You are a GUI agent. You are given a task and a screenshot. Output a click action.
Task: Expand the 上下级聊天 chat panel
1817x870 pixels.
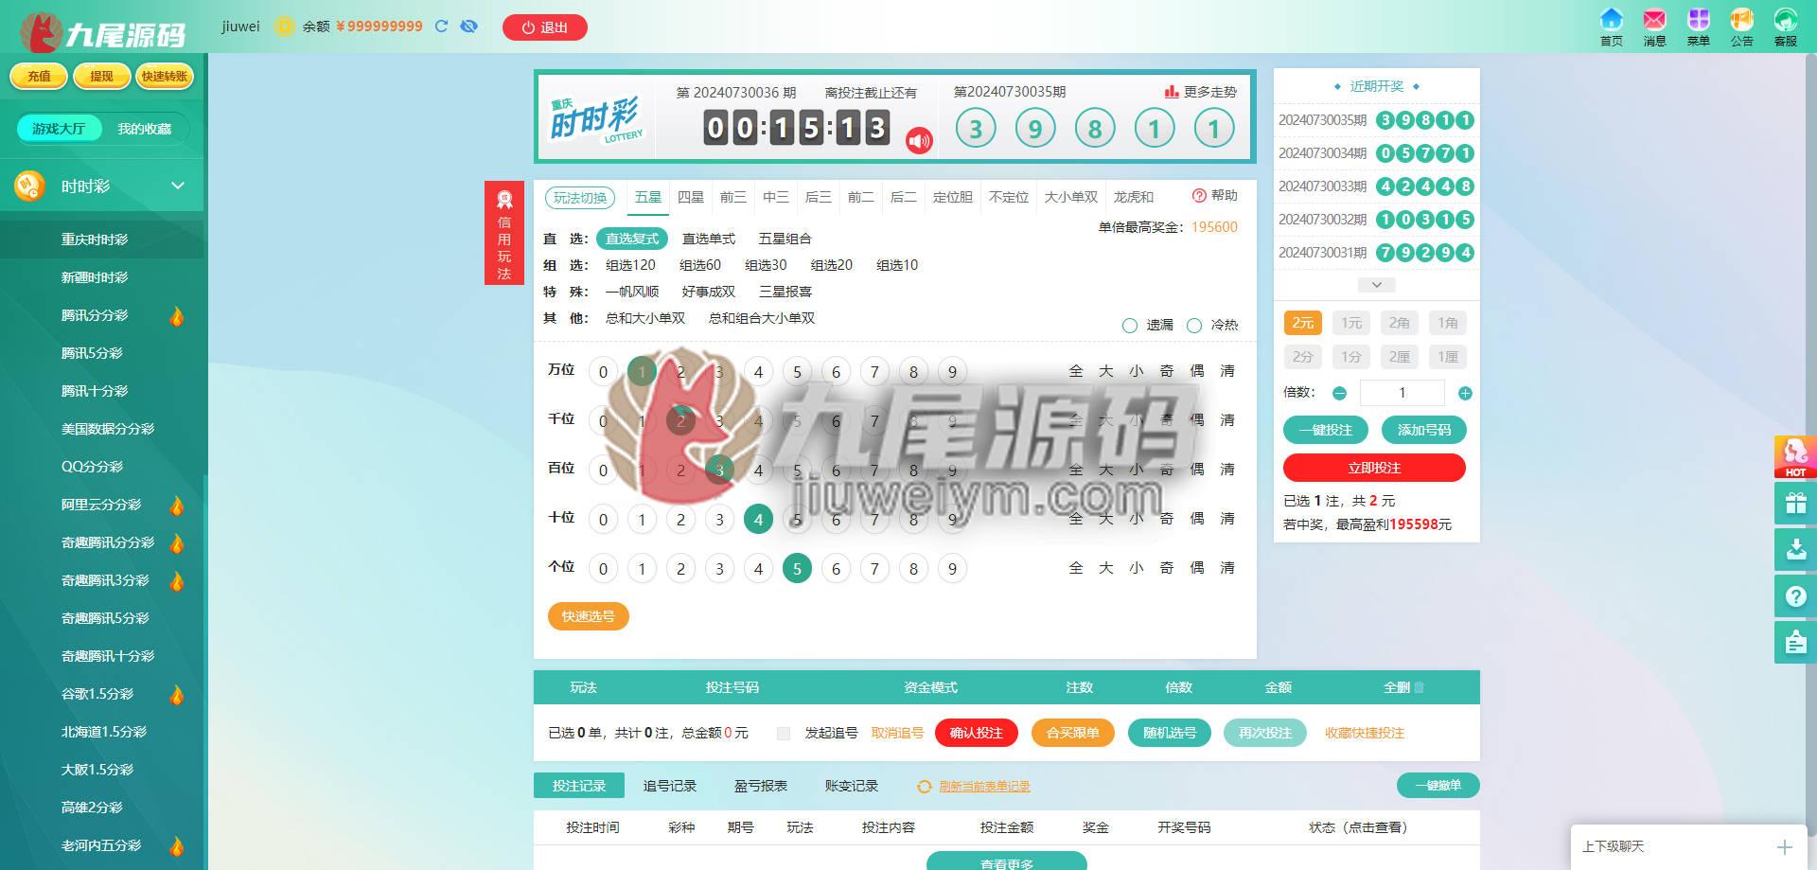(1785, 847)
